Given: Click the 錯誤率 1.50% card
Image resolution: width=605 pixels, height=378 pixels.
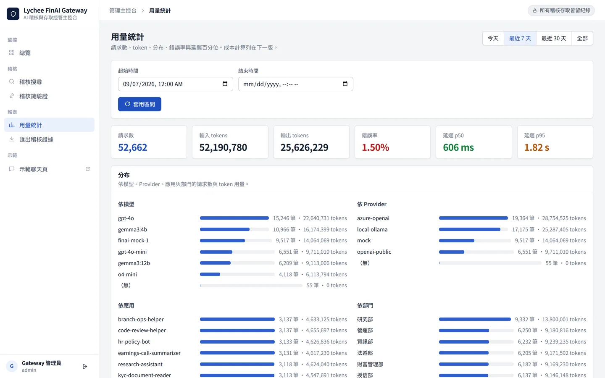Looking at the screenshot, I should click(x=393, y=142).
